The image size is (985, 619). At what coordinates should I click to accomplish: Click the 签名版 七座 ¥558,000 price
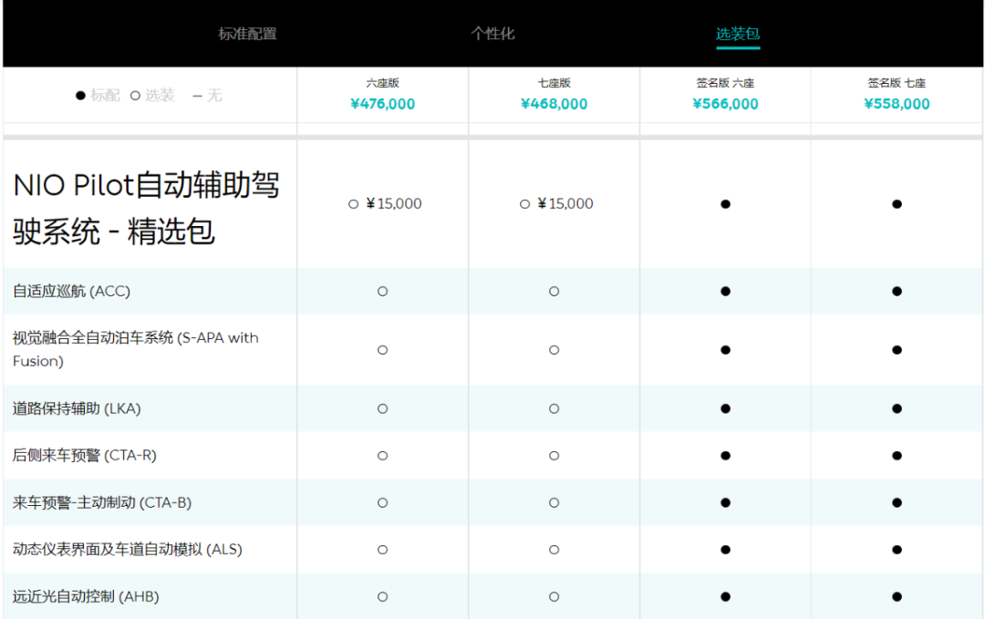coord(897,104)
